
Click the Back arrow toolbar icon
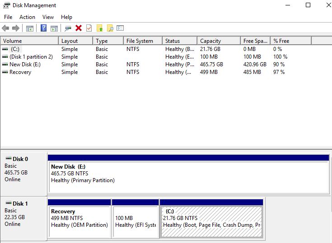pyautogui.click(x=5, y=28)
